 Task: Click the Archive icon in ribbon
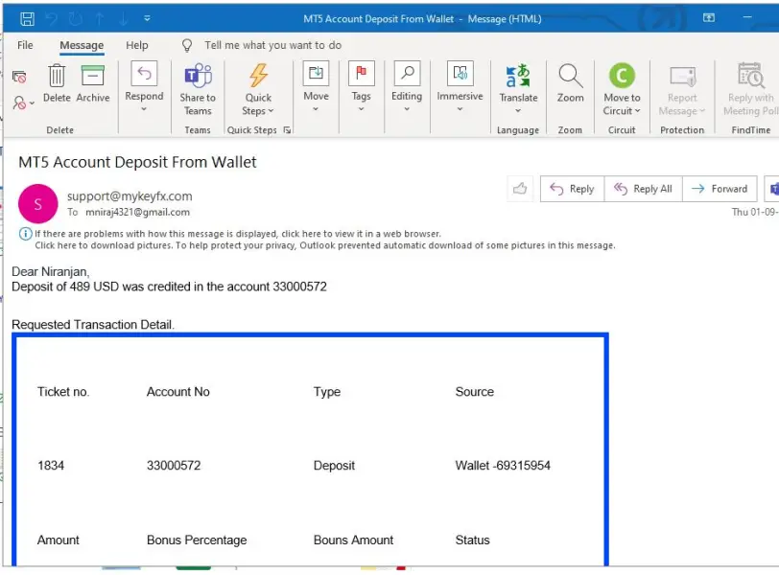92,77
